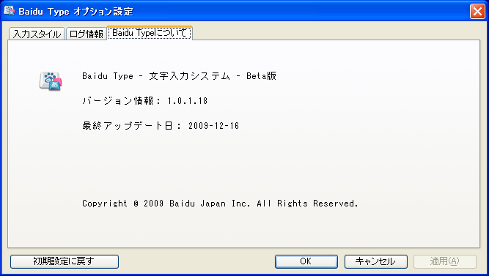Click the 文字入力システム Beta版 heading text
This screenshot has width=489, height=276.
point(180,76)
